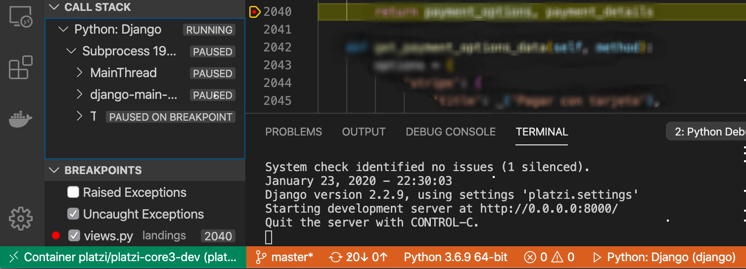
Task: Click the 2040 line badge on views.py breakpoint
Action: pyautogui.click(x=218, y=236)
